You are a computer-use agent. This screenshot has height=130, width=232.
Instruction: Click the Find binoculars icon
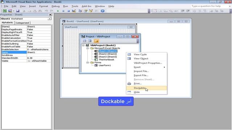pos(40,11)
